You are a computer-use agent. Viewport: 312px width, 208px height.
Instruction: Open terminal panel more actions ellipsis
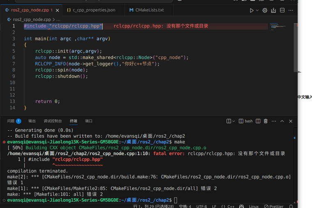click(x=274, y=121)
